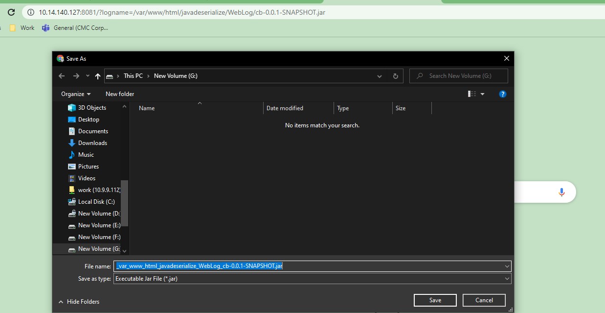Click the Forward arrow in Save As dialog
Screen dimensions: 605x313
pyautogui.click(x=76, y=76)
